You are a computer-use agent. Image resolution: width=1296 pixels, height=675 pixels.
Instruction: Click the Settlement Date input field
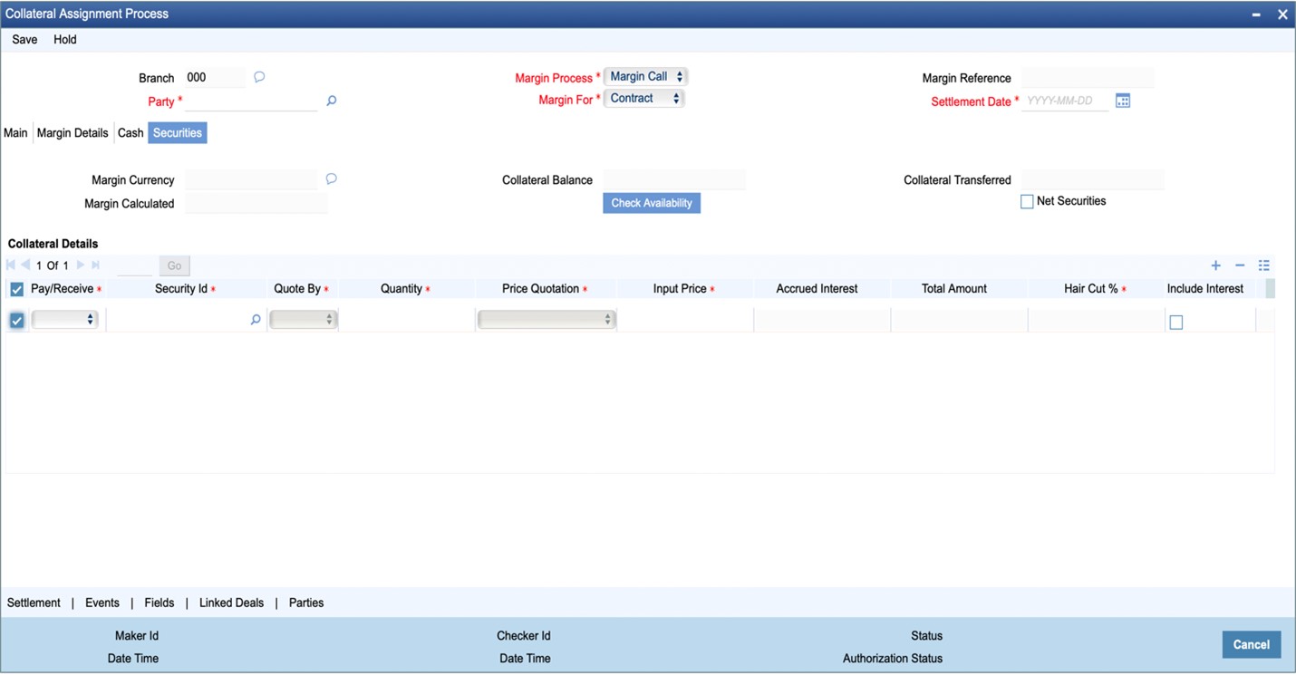1065,101
